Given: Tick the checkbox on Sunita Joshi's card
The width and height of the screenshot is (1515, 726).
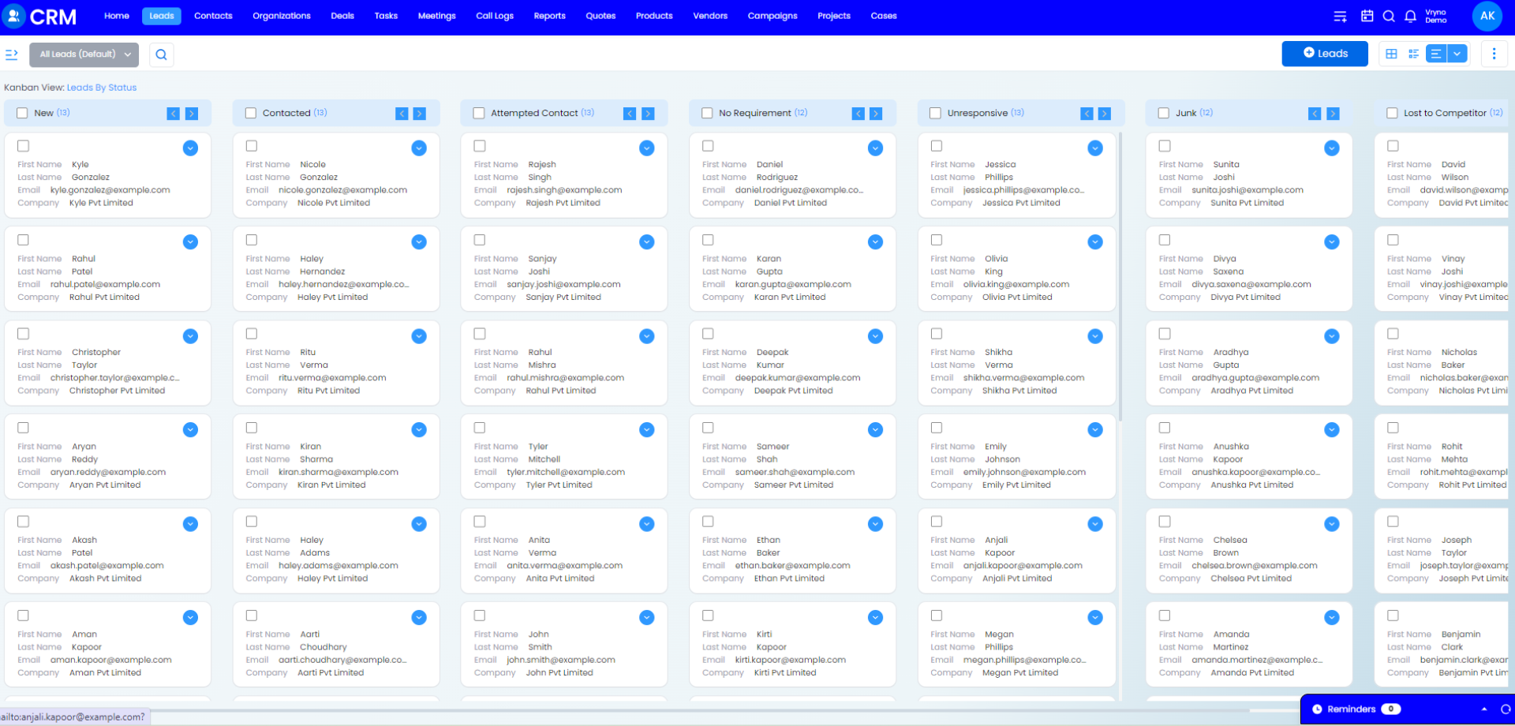Looking at the screenshot, I should 1164,145.
